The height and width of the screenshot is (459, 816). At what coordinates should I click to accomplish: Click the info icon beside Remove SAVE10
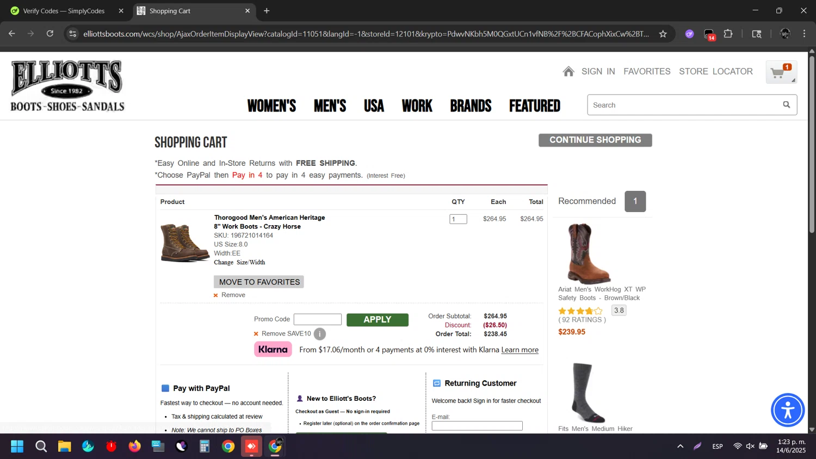320,334
